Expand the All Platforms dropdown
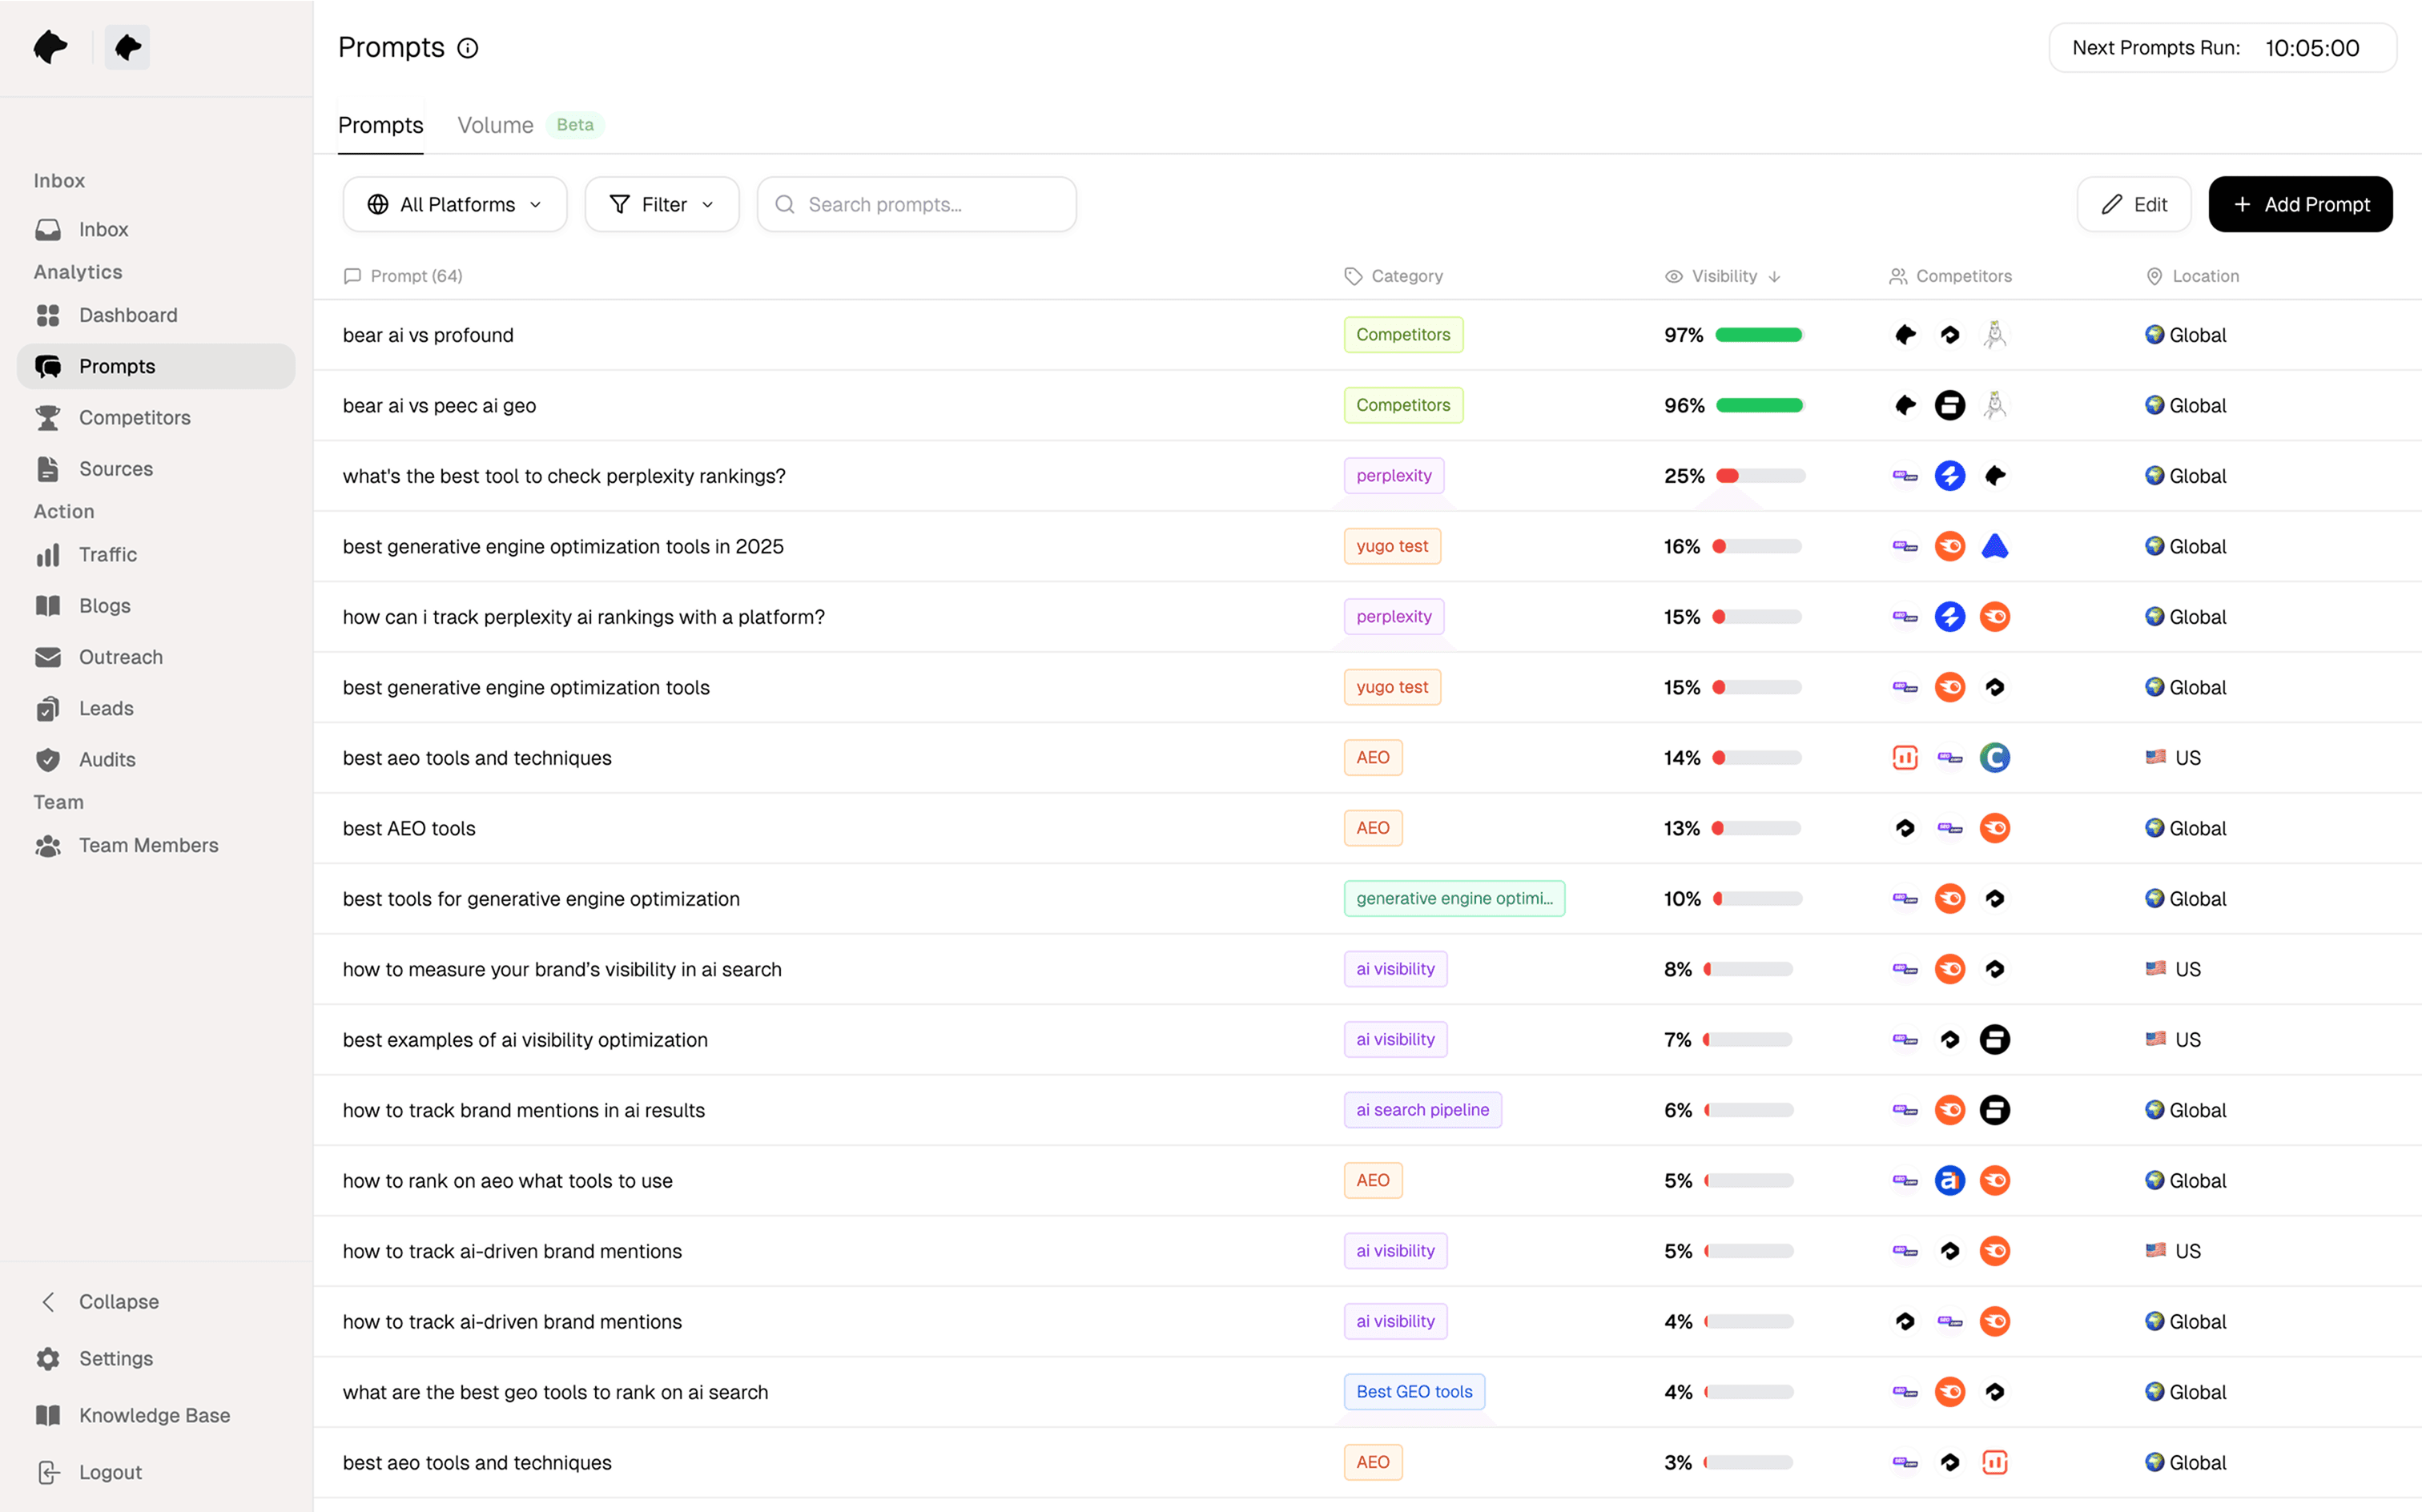Screen dimensions: 2422x1512 click(455, 204)
